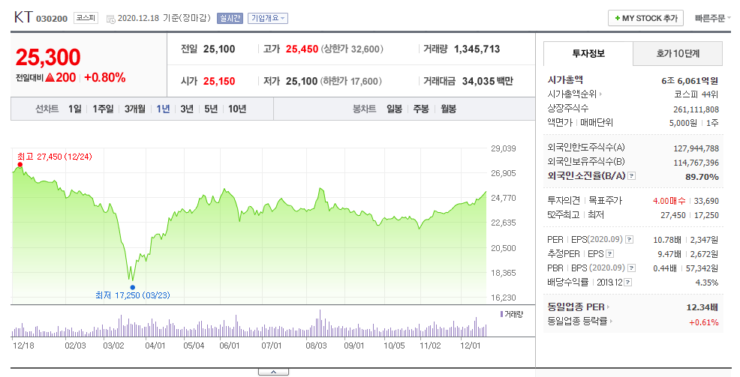Switch to the 일봉 candlestick chart

(394, 109)
